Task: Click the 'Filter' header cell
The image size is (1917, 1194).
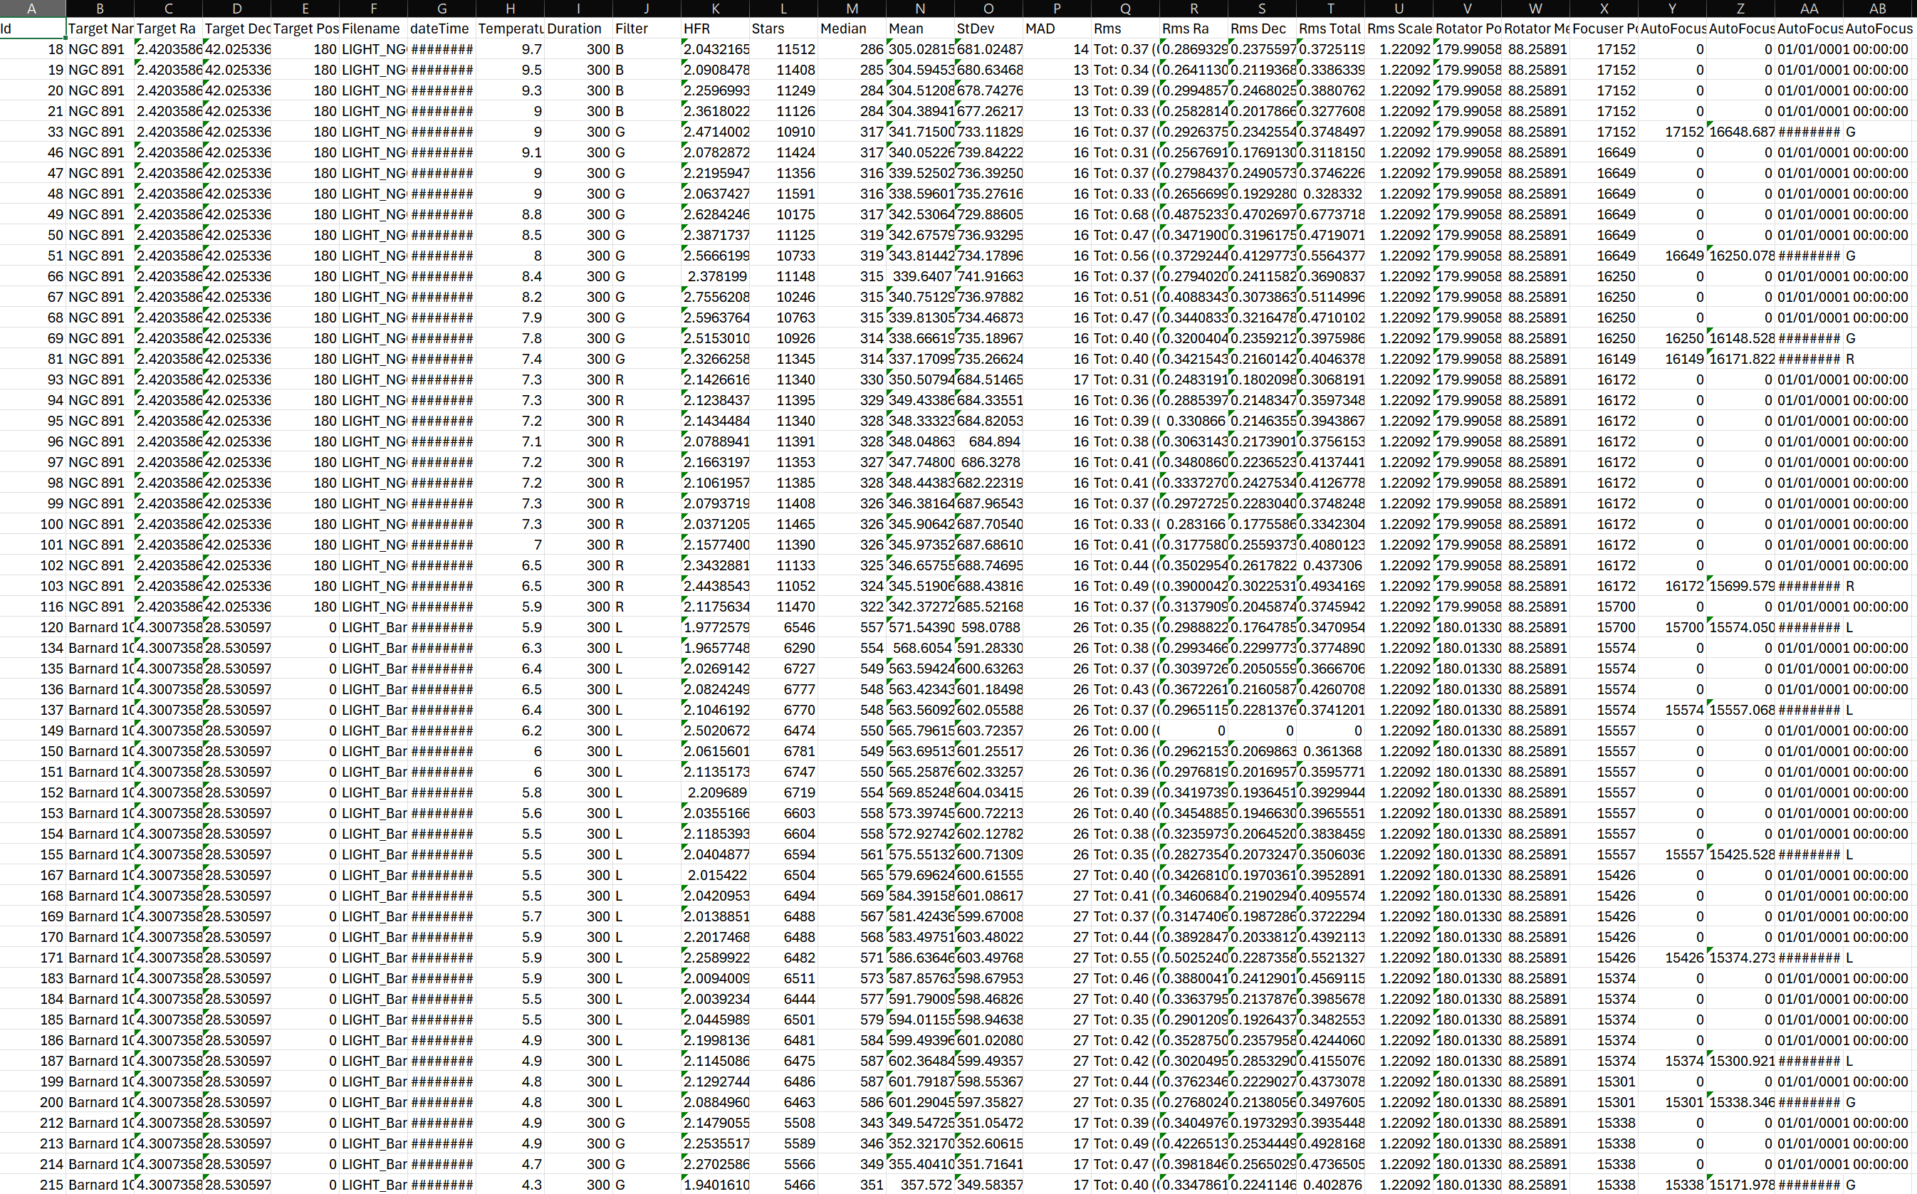Action: (646, 28)
